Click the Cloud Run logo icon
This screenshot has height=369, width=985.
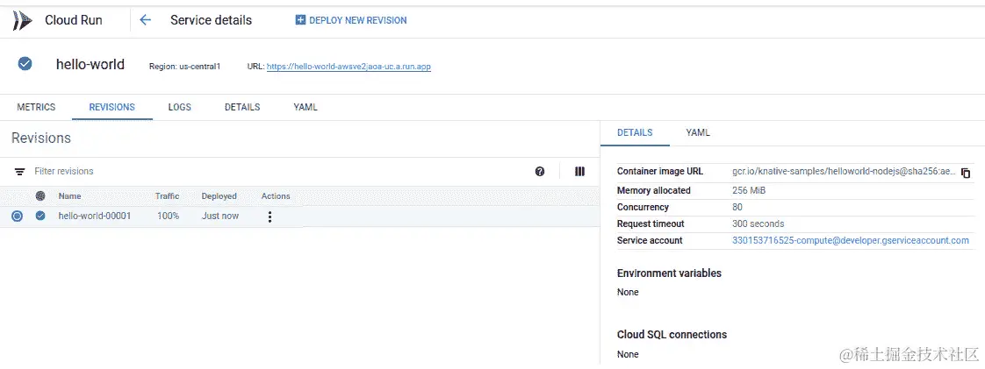[22, 20]
